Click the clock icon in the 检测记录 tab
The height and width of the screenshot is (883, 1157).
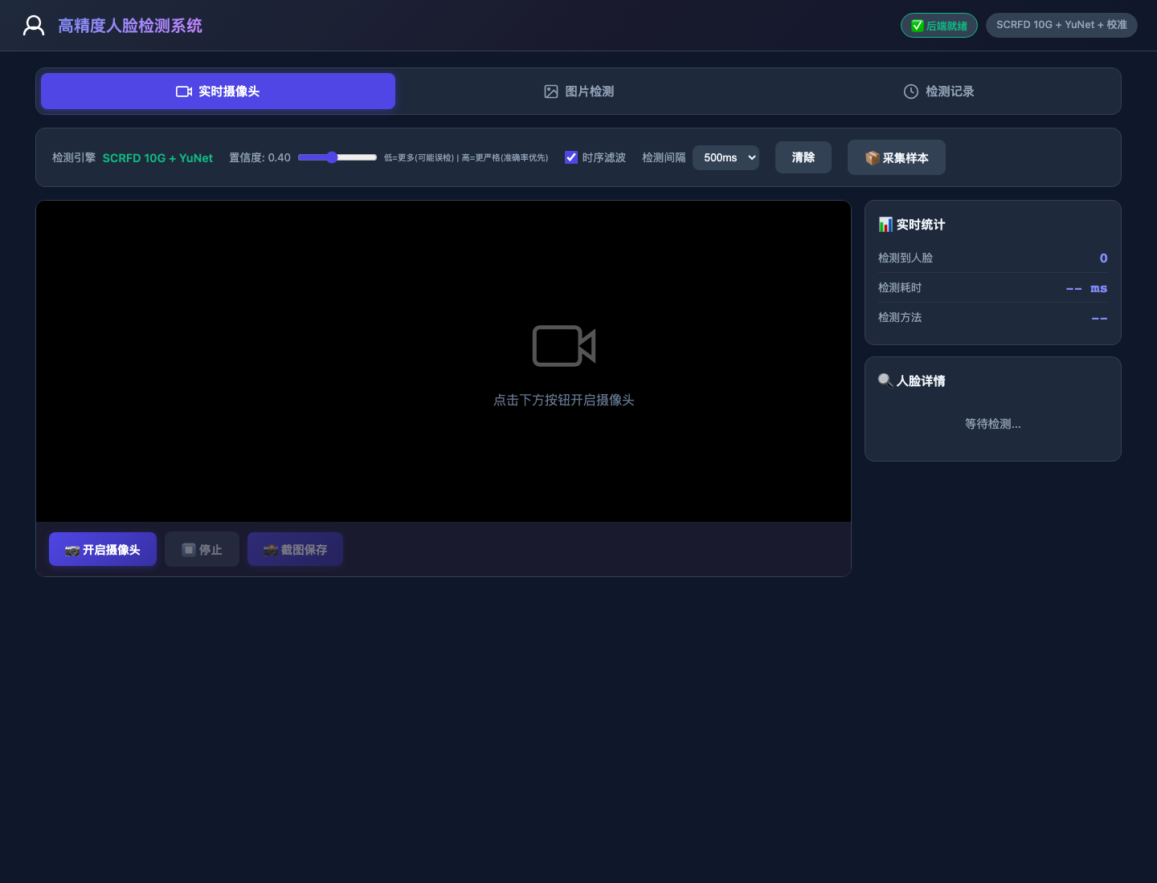coord(911,92)
